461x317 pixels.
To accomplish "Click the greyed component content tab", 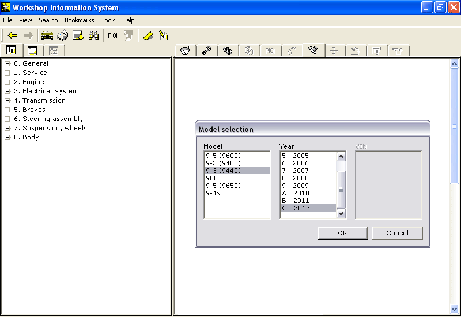I will click(249, 51).
